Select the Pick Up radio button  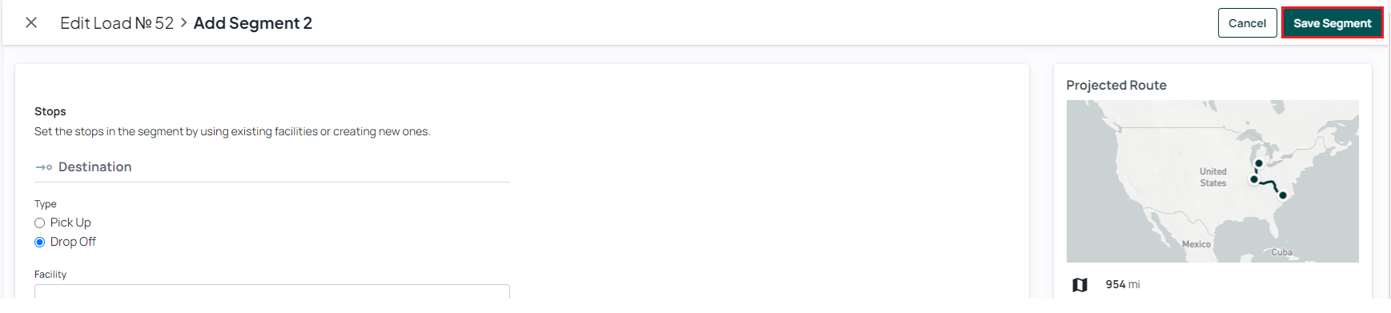[x=39, y=223]
